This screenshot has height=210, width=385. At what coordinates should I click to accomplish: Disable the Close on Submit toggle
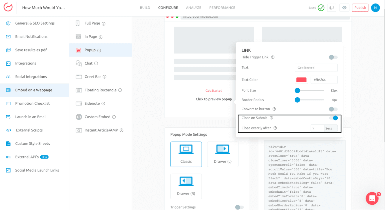coord(334,118)
